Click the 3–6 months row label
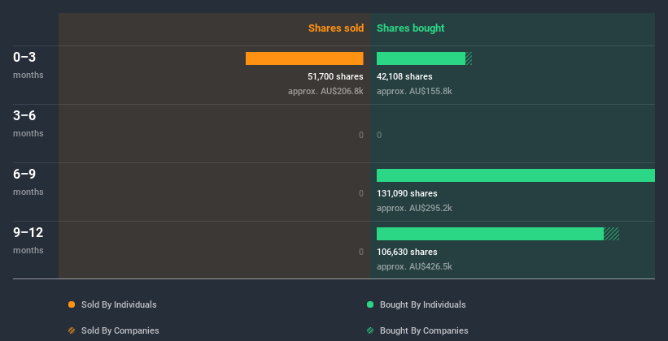The height and width of the screenshot is (341, 668). tap(28, 123)
